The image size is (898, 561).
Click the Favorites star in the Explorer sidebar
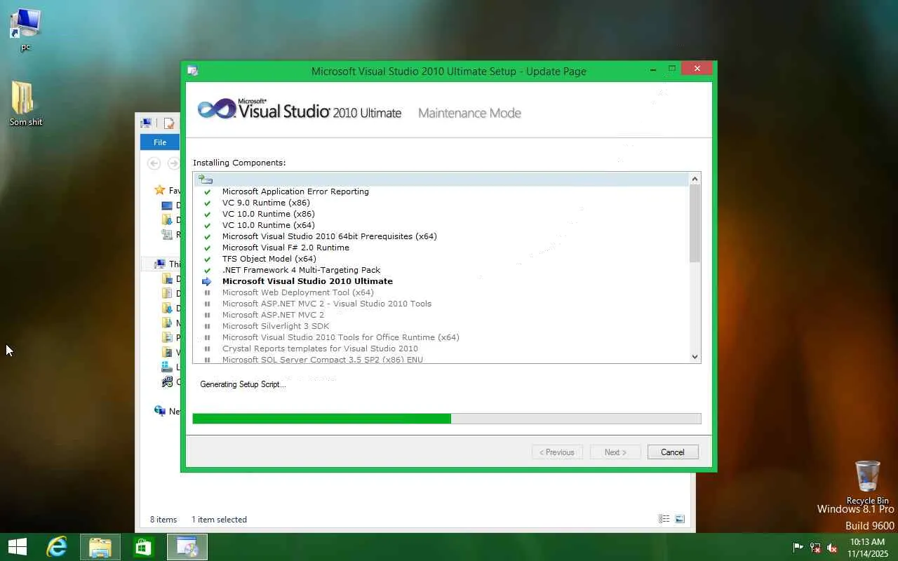click(x=160, y=190)
